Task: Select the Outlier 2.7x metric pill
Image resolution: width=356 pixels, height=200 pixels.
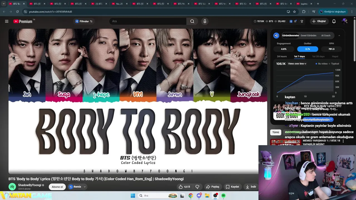Action: [308, 49]
